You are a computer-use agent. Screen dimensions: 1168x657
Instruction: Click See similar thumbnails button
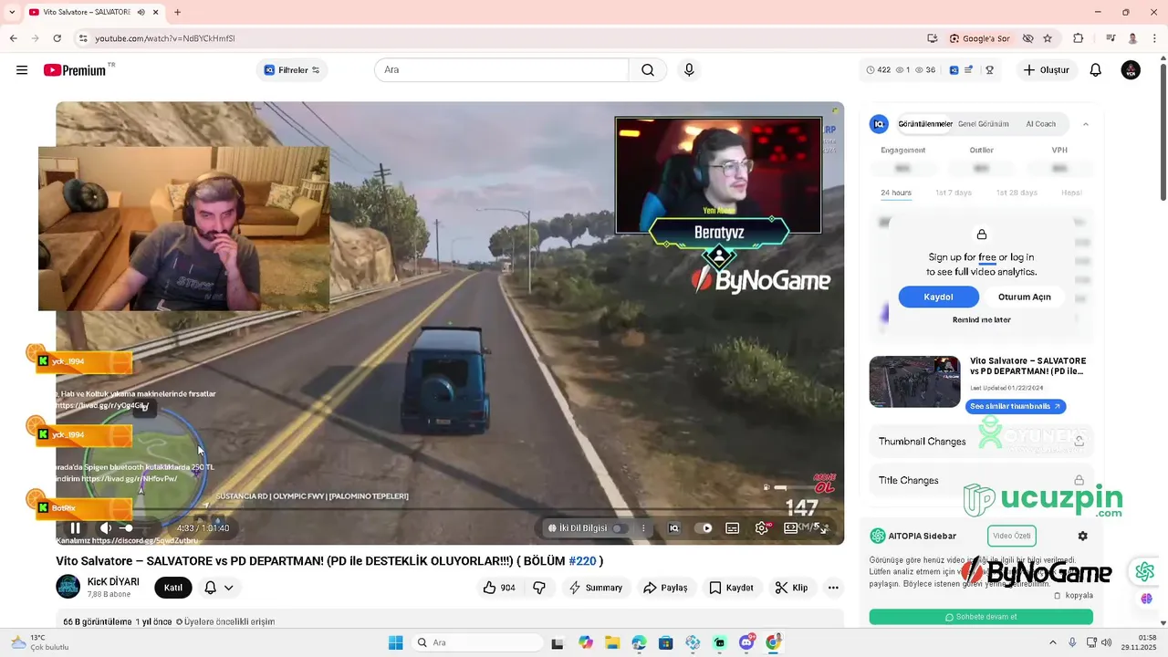click(x=1016, y=406)
